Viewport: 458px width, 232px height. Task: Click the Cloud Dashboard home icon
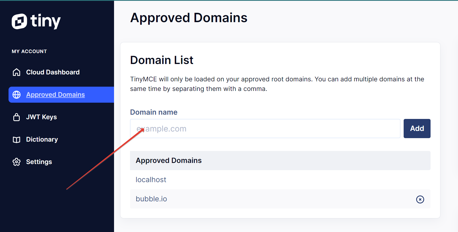tap(17, 72)
